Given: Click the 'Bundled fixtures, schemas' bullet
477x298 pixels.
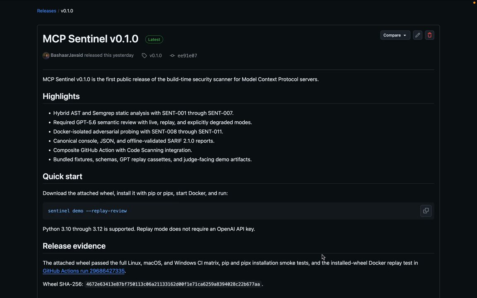Looking at the screenshot, I should tap(152, 160).
